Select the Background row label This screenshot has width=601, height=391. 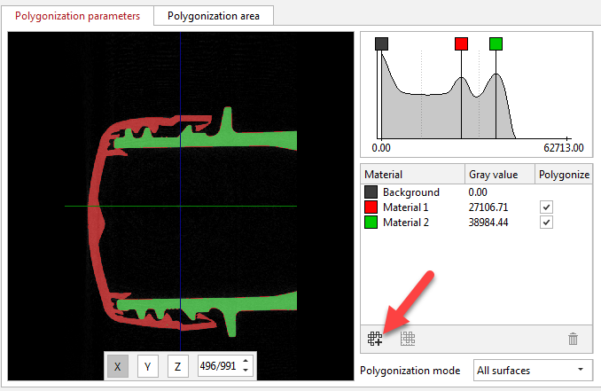411,192
